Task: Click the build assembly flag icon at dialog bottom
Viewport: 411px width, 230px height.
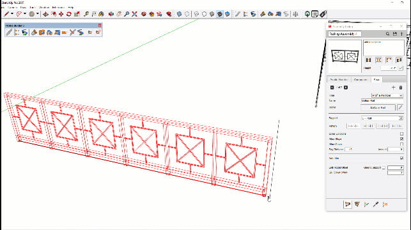Action: (348, 204)
